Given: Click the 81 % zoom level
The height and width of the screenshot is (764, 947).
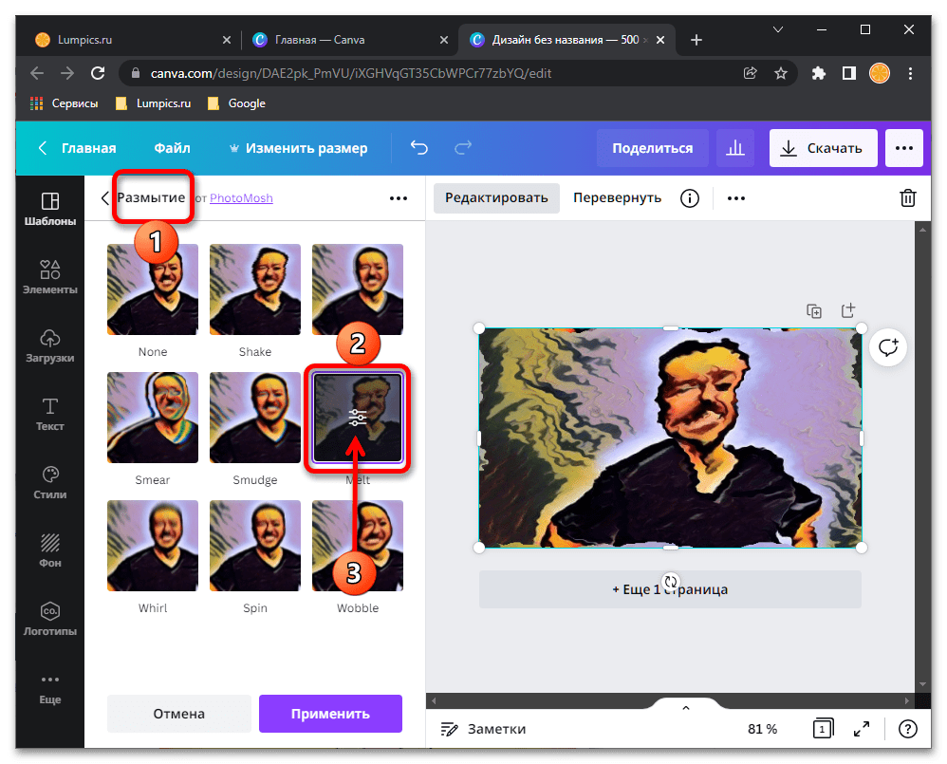Looking at the screenshot, I should click(762, 729).
